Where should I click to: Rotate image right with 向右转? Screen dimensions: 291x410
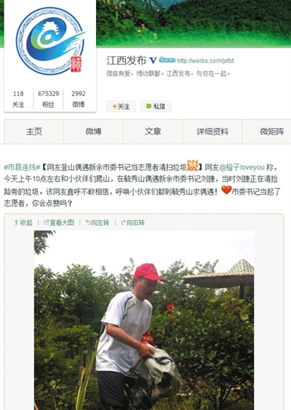132,222
